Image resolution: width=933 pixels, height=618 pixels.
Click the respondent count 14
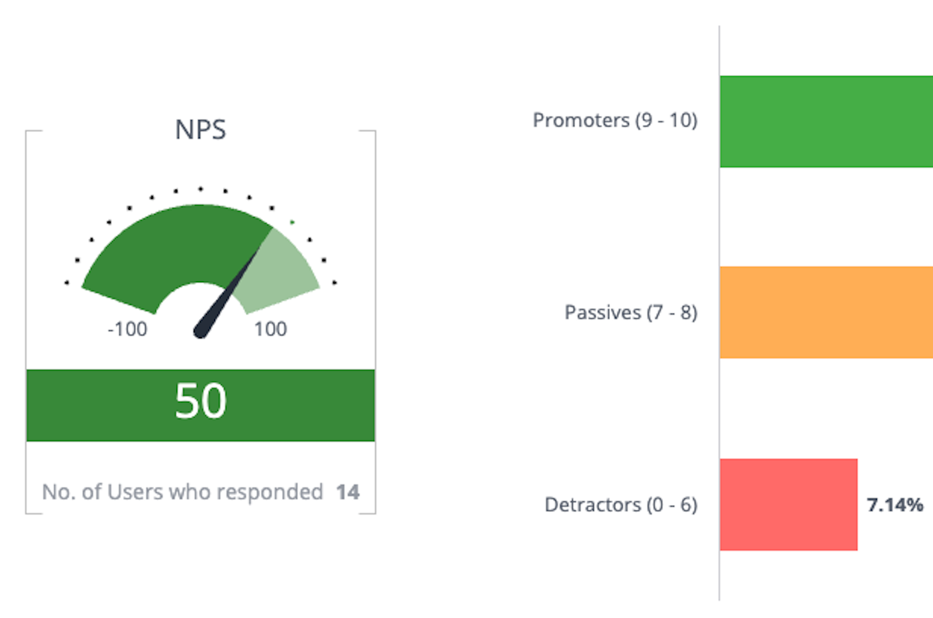pos(348,492)
